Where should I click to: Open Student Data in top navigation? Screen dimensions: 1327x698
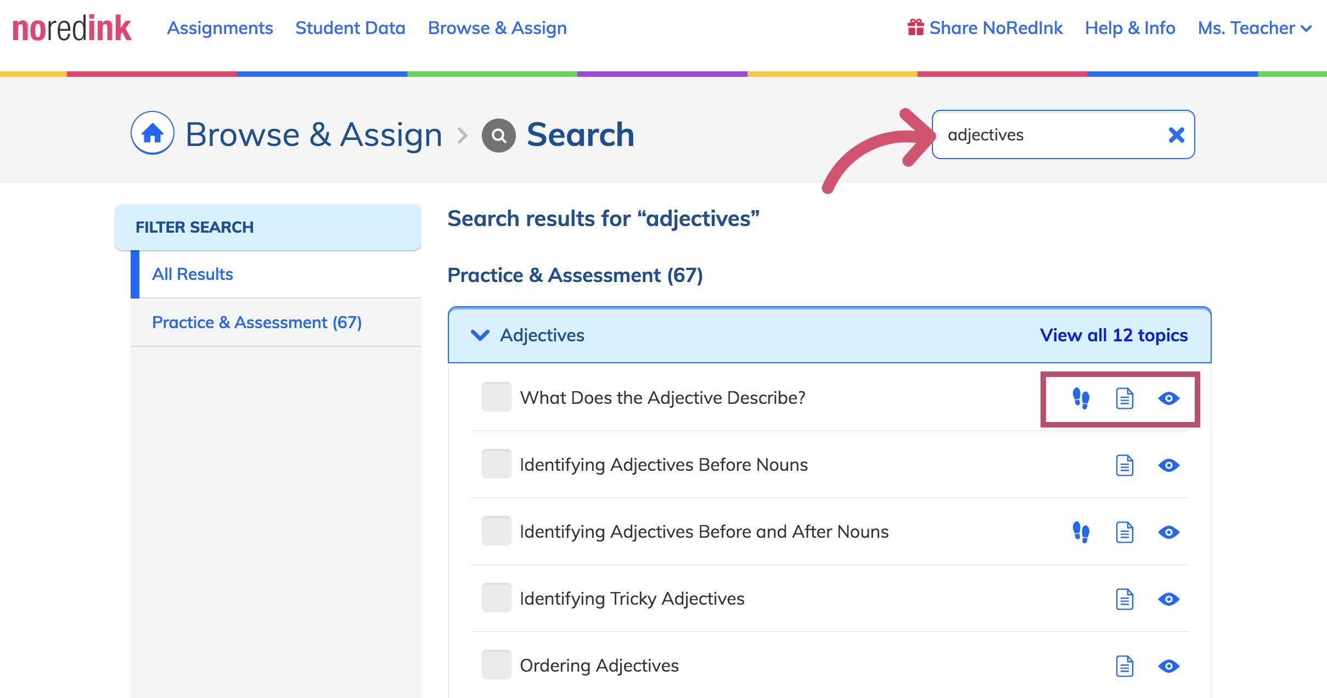350,28
